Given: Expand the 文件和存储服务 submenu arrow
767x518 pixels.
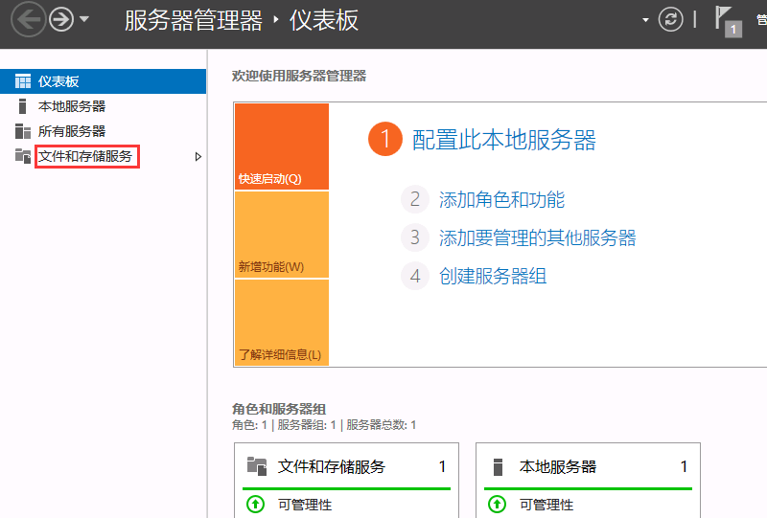Looking at the screenshot, I should click(198, 156).
